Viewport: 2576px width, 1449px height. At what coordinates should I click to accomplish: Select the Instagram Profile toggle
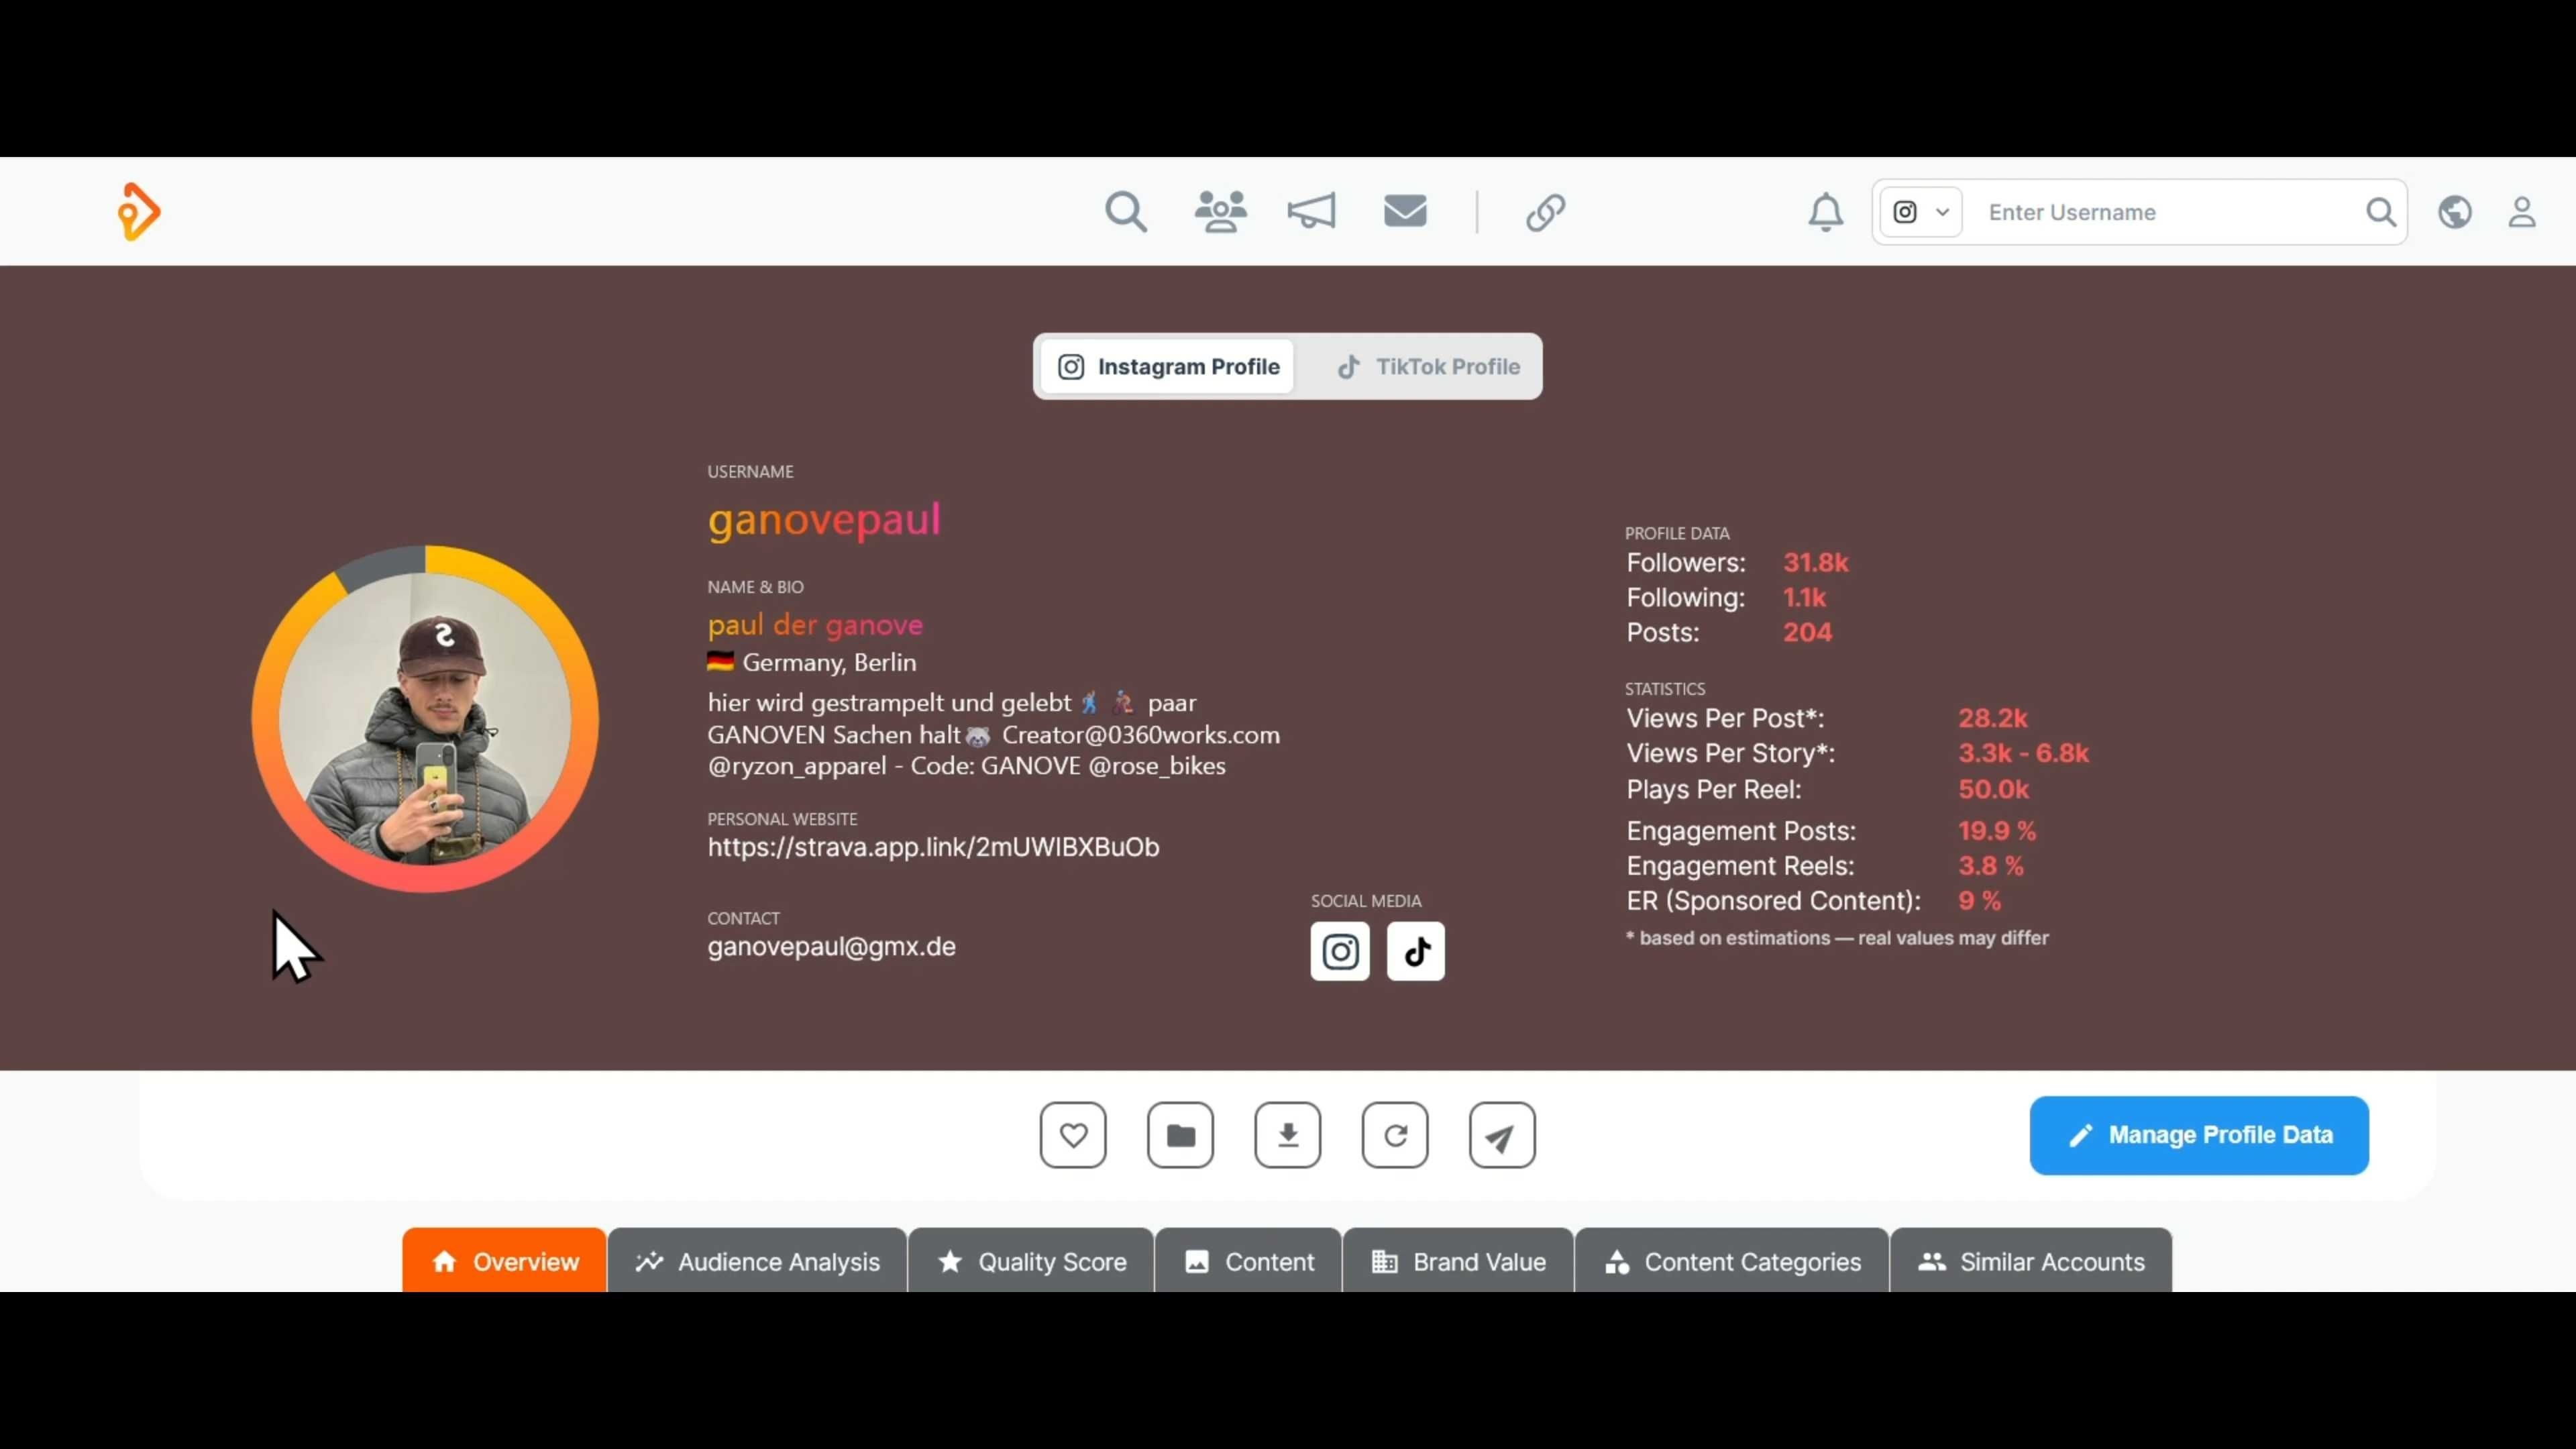pyautogui.click(x=1168, y=367)
